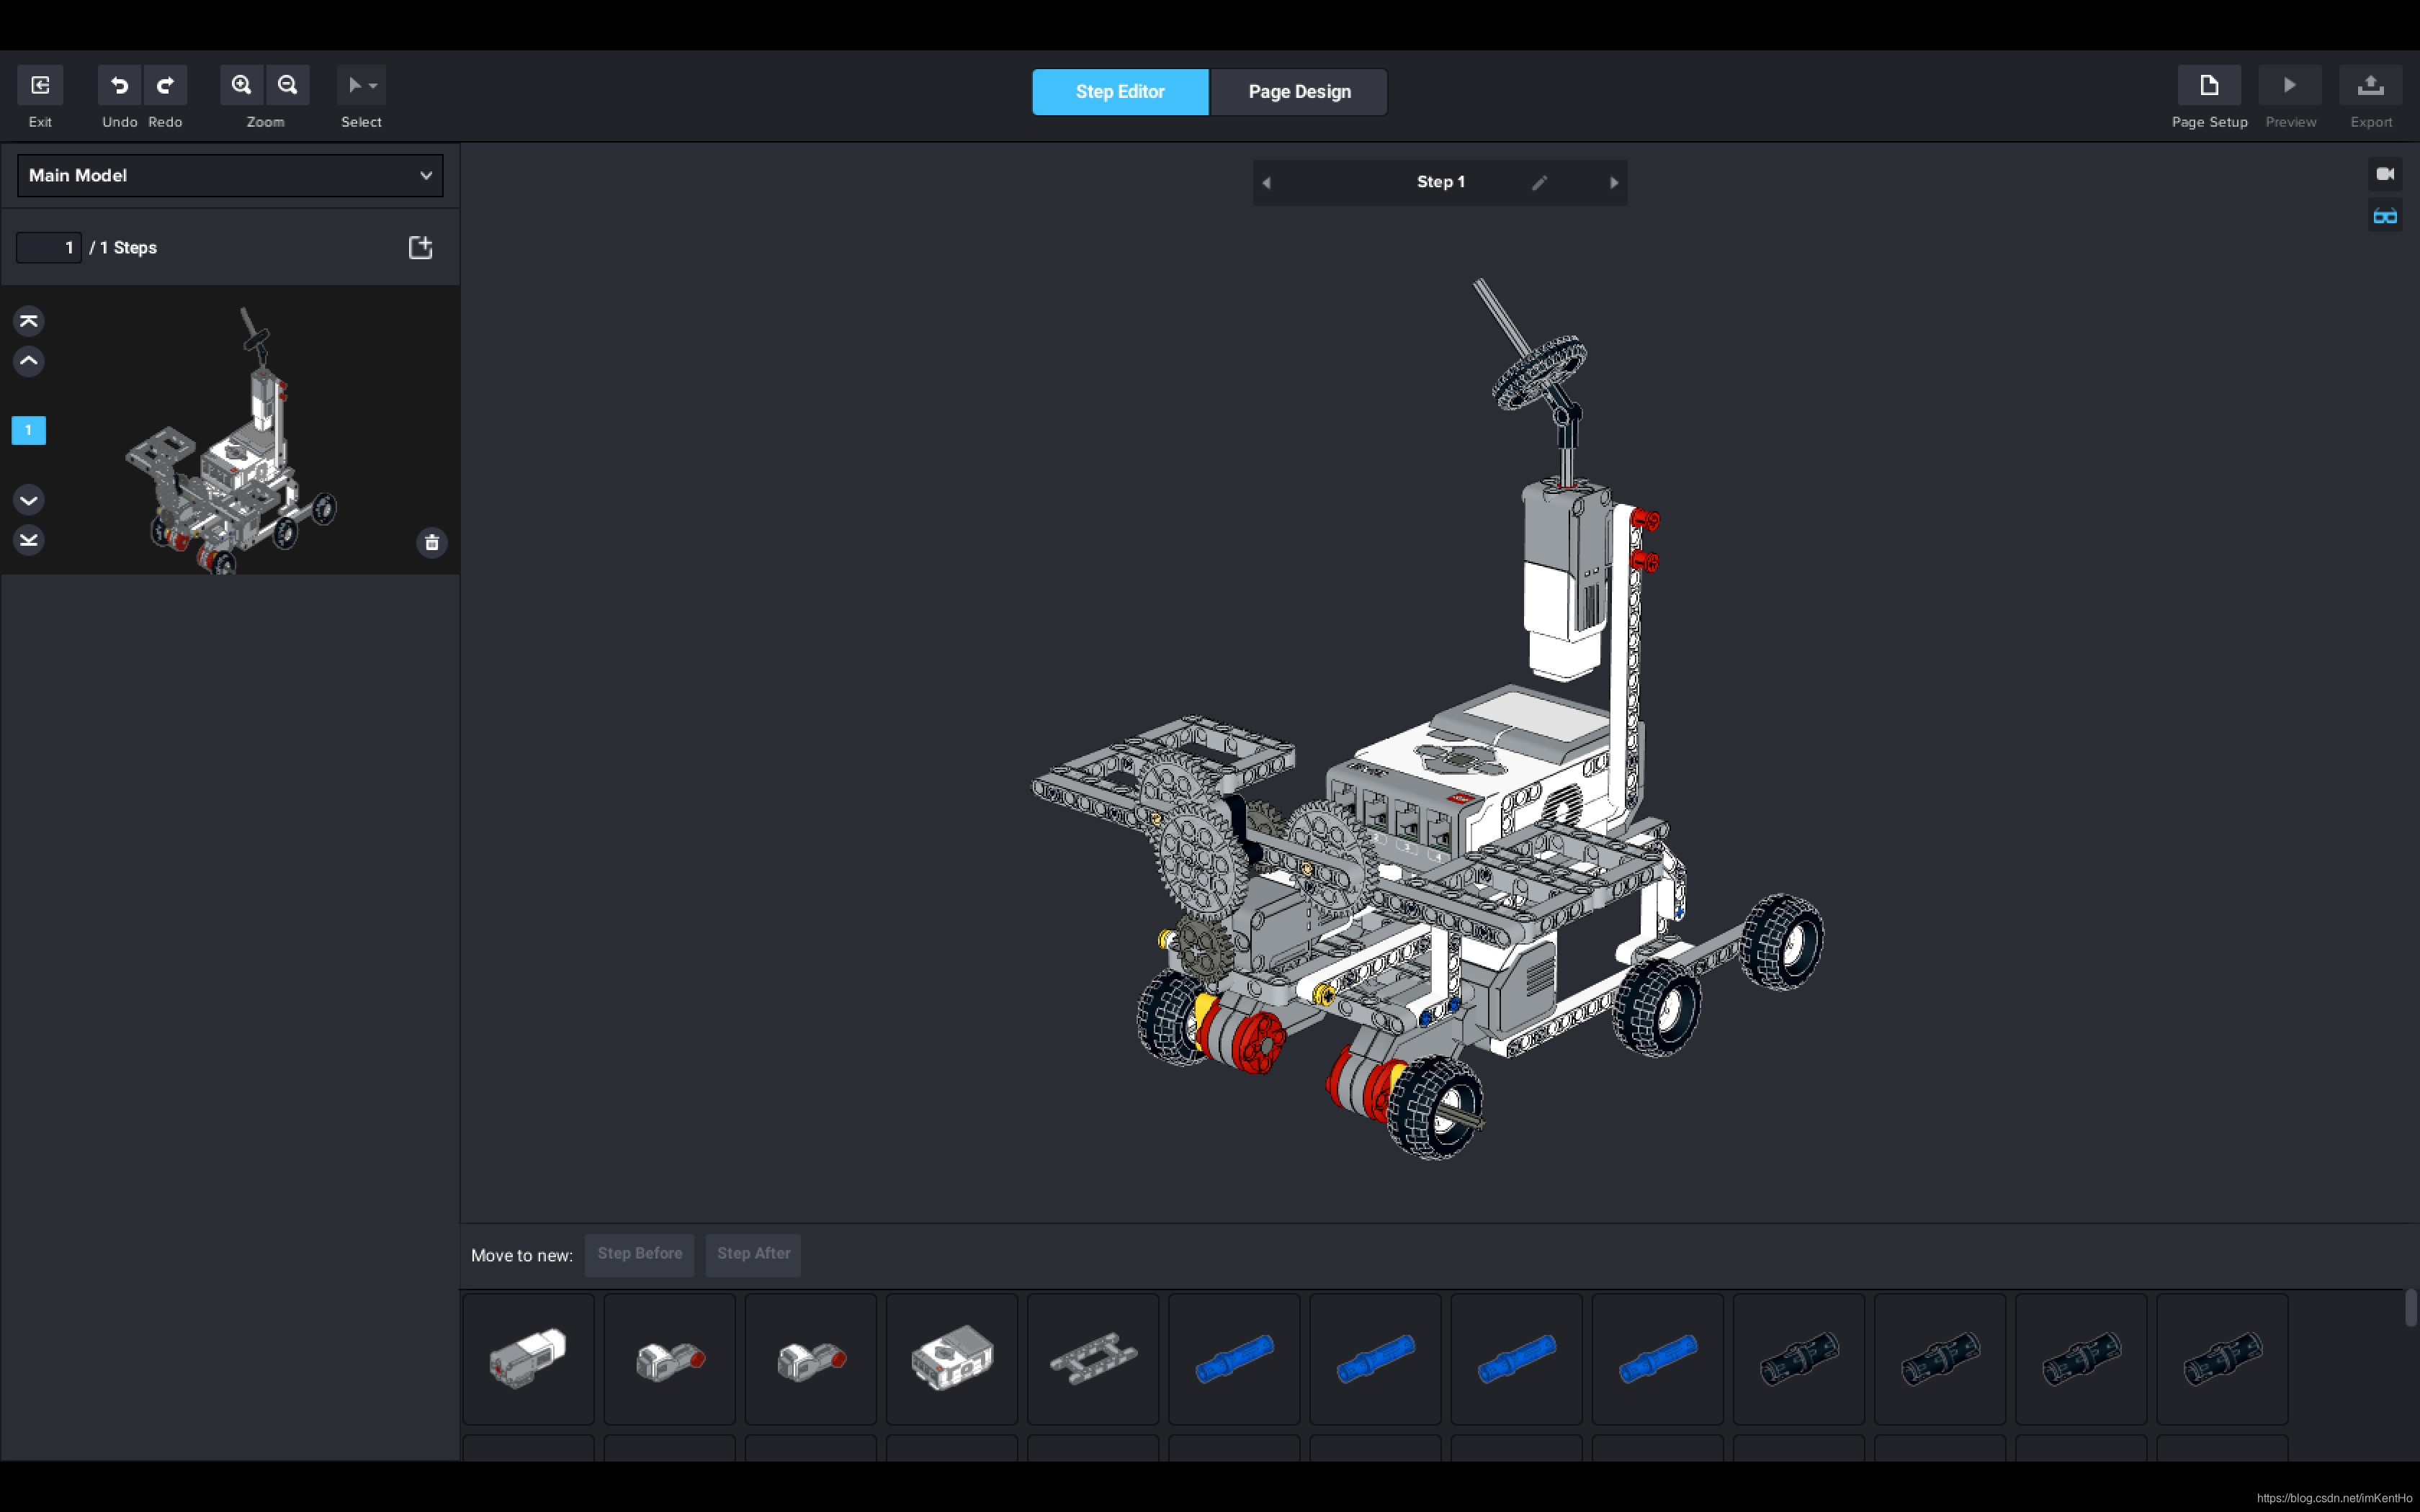Click the Zoom out magnifier

pyautogui.click(x=288, y=86)
